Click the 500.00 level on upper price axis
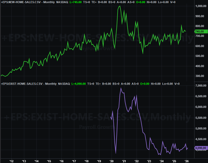 point(200,56)
